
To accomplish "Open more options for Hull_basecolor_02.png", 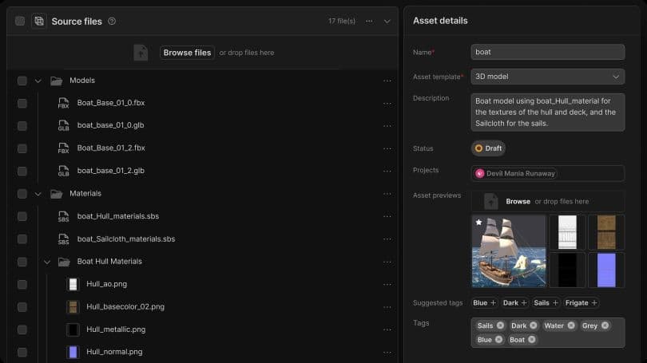I will (x=387, y=307).
